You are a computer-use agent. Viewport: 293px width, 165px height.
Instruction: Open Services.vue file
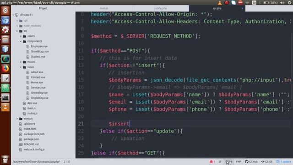38,88
